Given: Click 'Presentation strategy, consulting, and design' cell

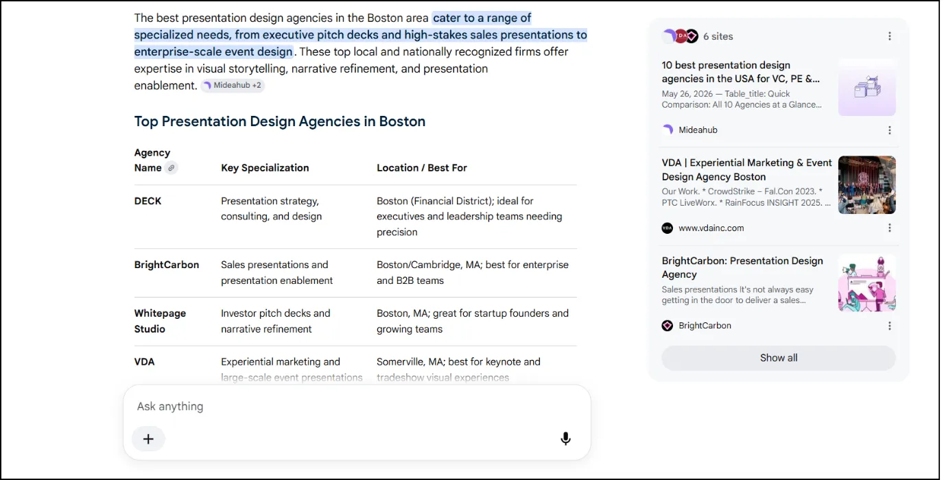Looking at the screenshot, I should 272,209.
